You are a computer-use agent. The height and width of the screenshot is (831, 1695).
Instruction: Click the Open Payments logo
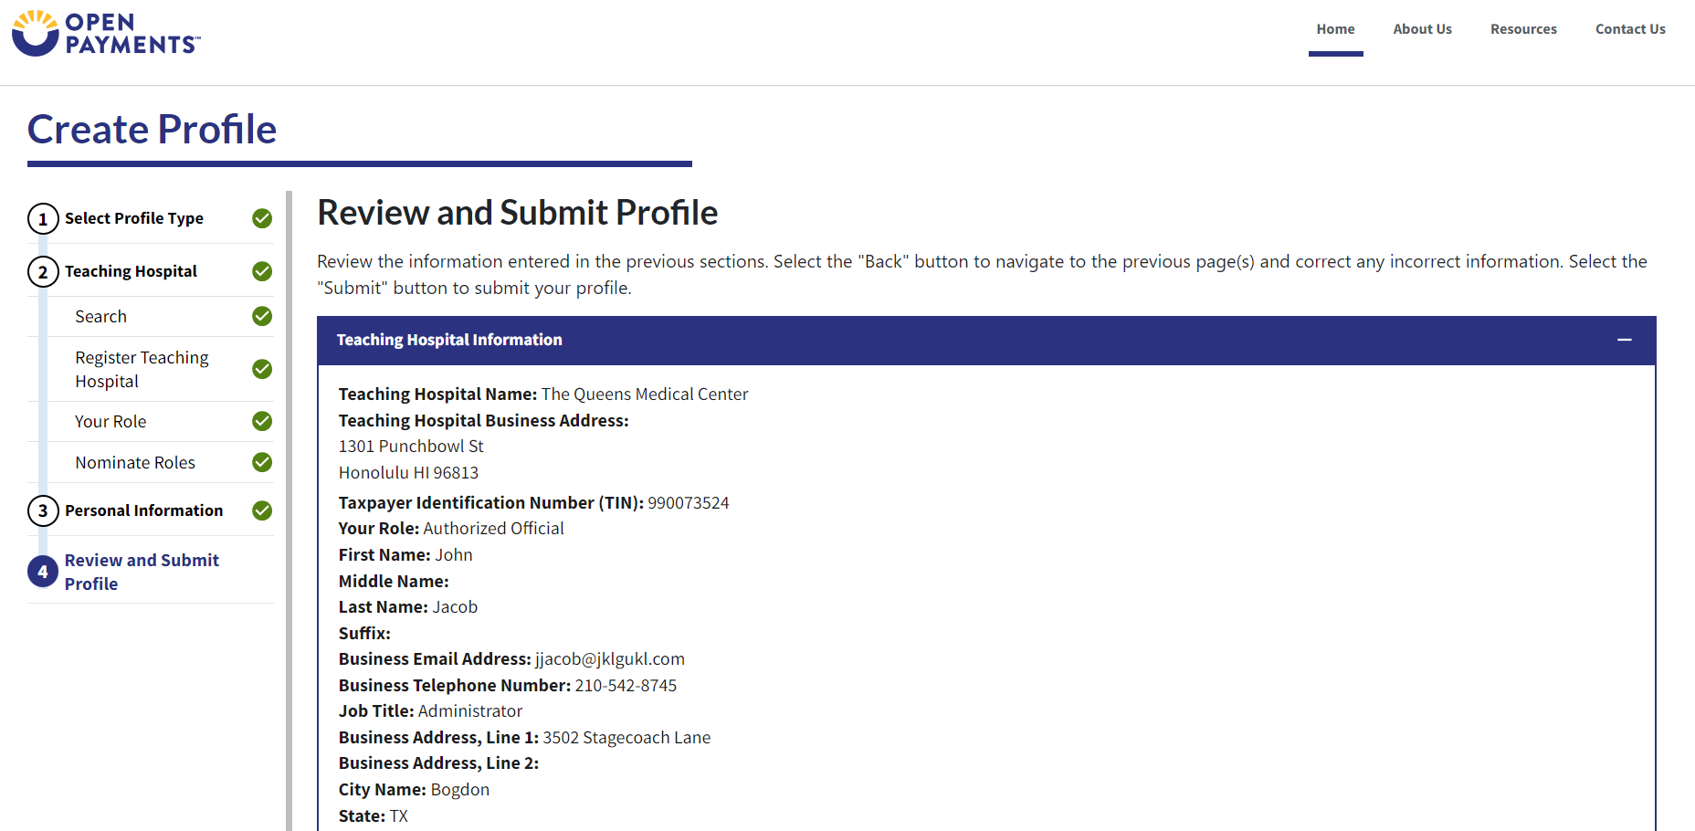[106, 34]
